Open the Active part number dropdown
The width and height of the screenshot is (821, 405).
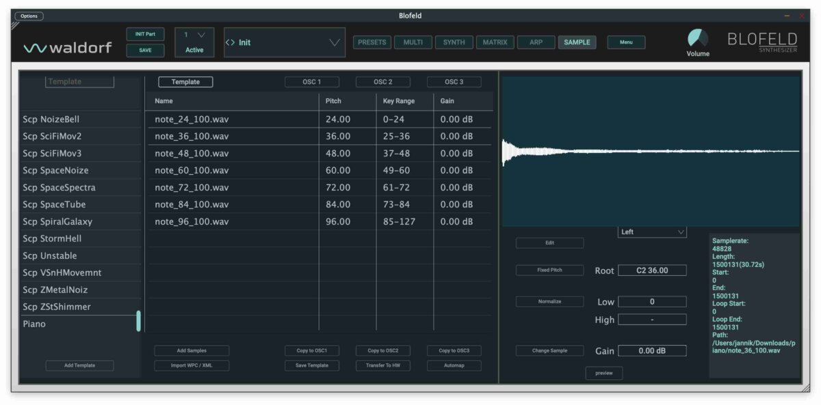click(194, 33)
